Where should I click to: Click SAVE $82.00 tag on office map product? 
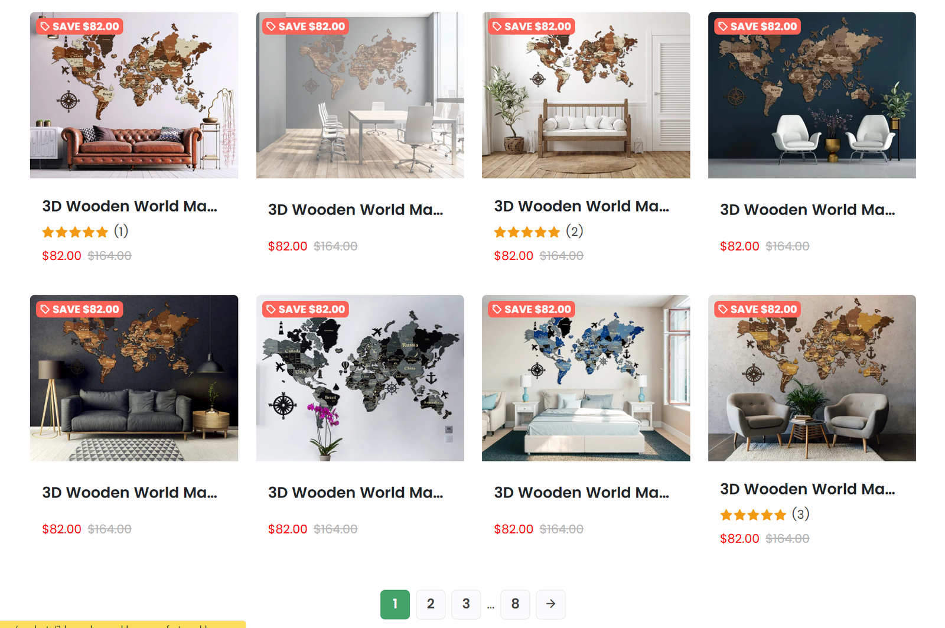305,27
